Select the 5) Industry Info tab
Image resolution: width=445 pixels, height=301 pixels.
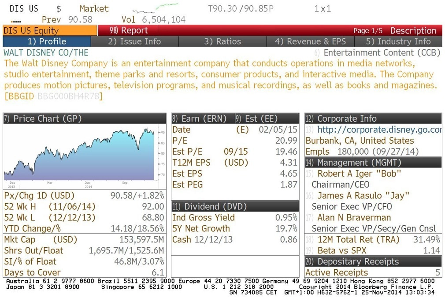coord(398,41)
